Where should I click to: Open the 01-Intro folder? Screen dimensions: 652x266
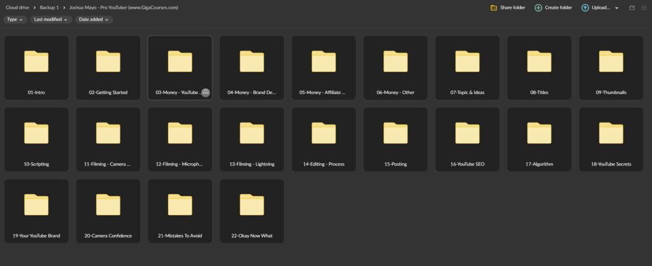click(36, 67)
